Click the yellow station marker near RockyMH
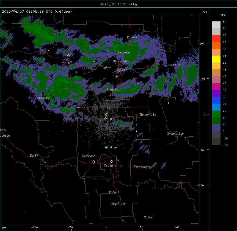237x231 pixels. click(68, 56)
